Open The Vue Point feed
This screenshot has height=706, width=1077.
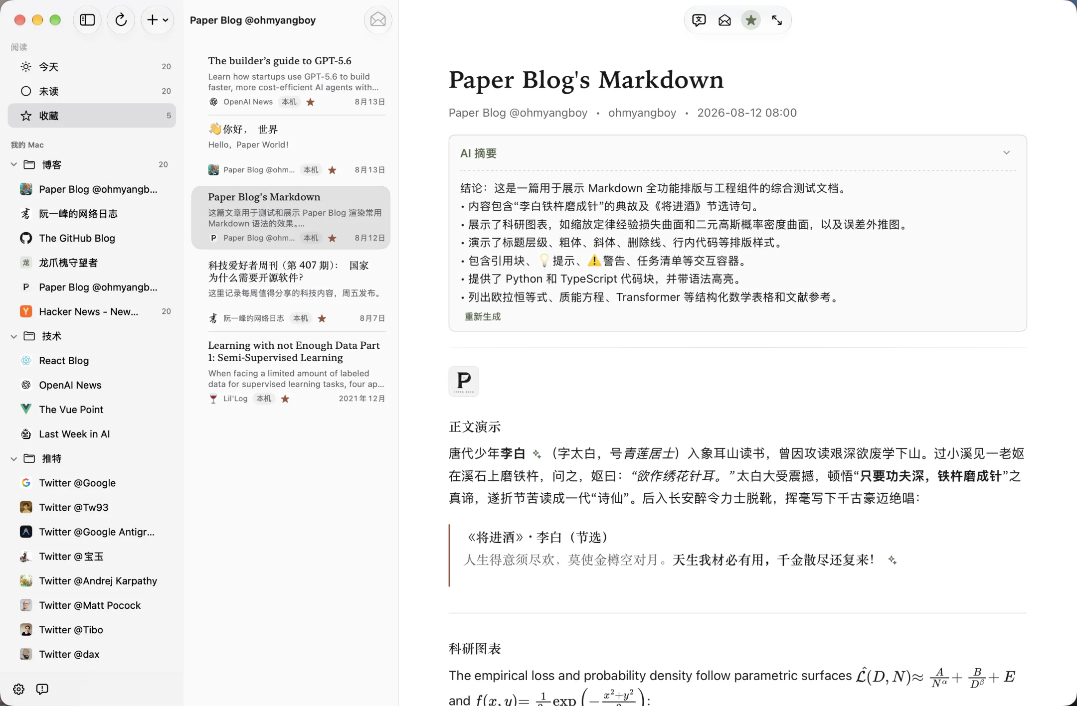pos(92,410)
